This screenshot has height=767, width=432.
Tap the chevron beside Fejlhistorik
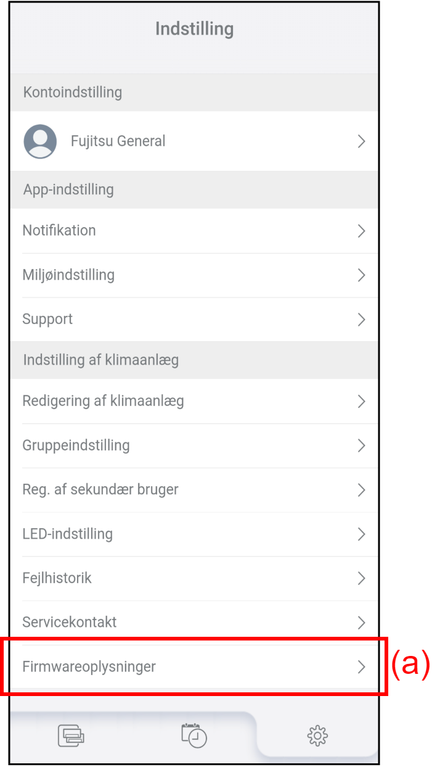coord(362,578)
